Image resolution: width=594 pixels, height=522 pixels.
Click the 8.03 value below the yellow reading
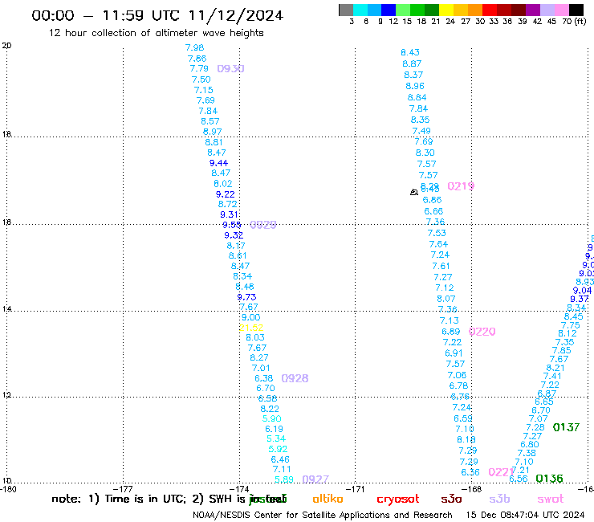pyautogui.click(x=255, y=337)
